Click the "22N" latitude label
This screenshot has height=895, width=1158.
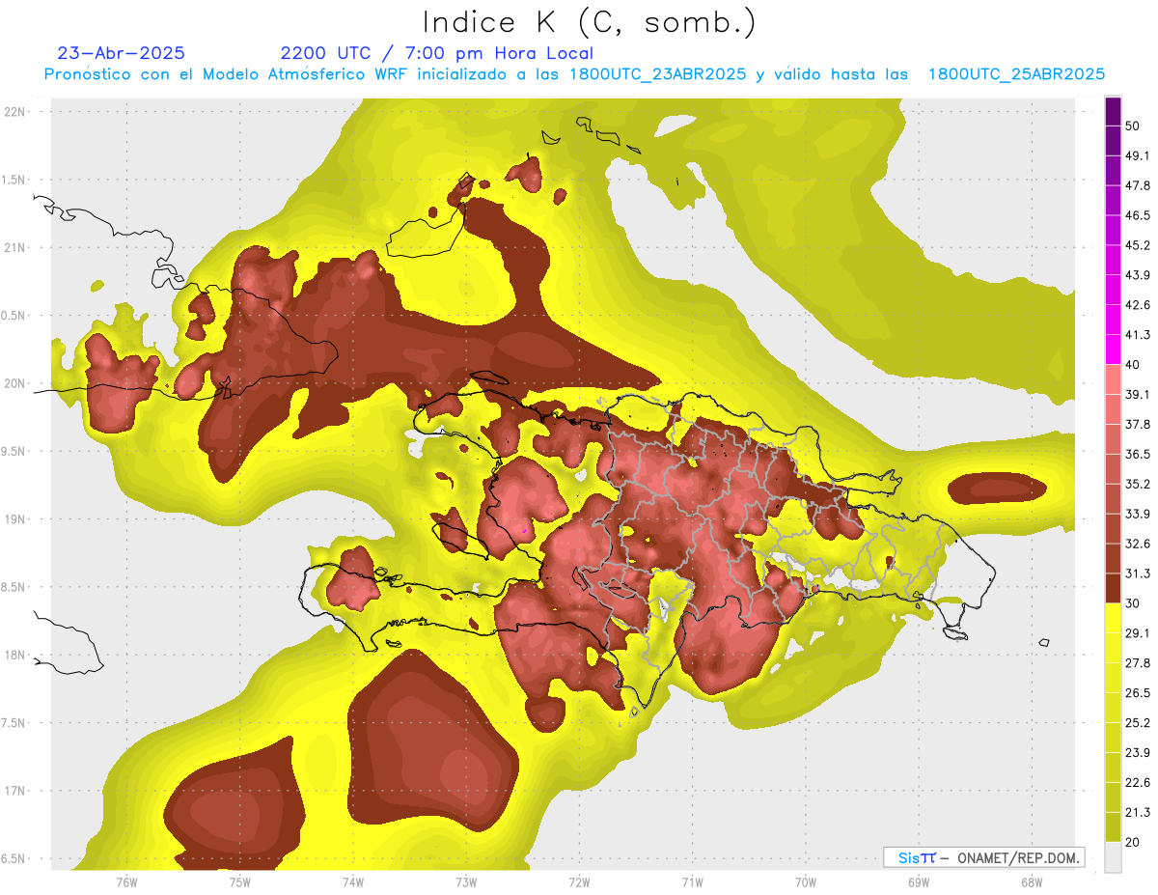click(x=14, y=111)
